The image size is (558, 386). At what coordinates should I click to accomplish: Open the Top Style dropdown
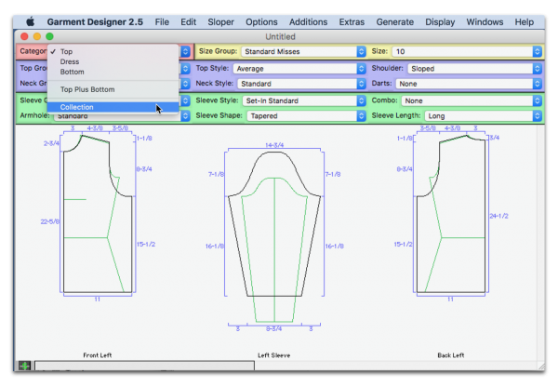point(299,69)
